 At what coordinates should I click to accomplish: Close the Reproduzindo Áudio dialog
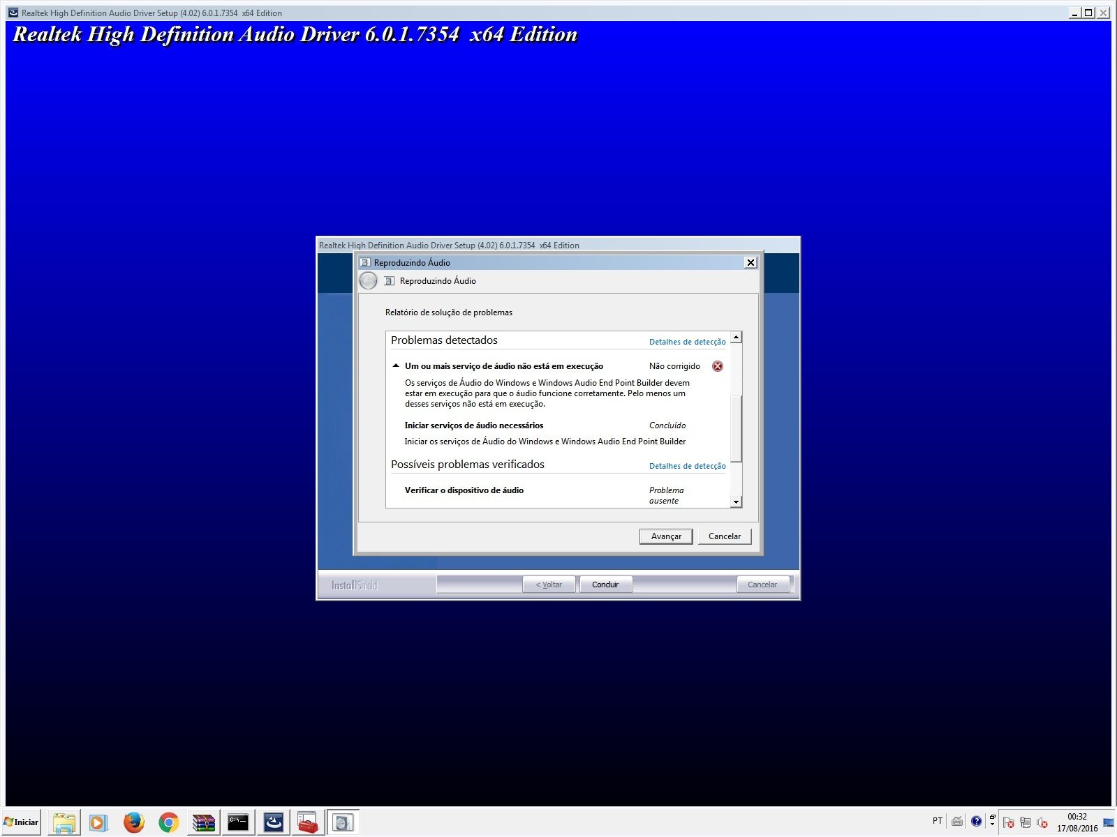pyautogui.click(x=750, y=262)
